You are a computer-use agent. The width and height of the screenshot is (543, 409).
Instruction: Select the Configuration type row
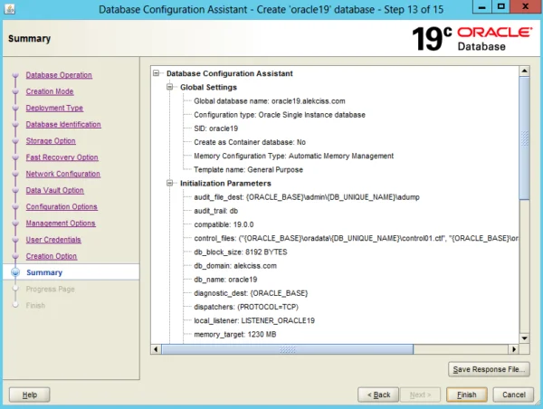(280, 115)
